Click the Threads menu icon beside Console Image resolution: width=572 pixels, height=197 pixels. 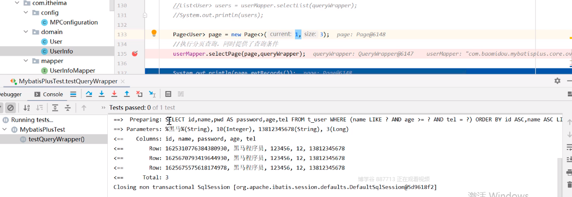[73, 94]
